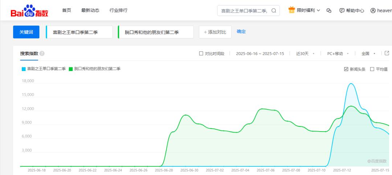Click y-axis value 12,000

click(28, 109)
